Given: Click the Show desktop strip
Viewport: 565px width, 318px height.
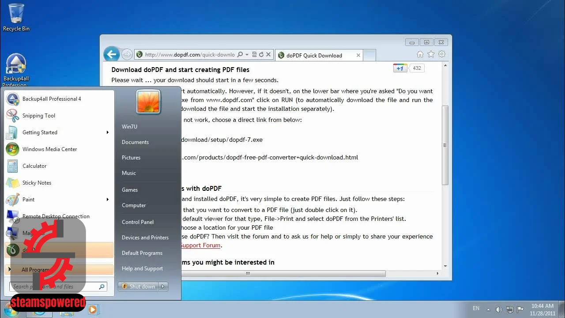Looking at the screenshot, I should [x=562, y=309].
